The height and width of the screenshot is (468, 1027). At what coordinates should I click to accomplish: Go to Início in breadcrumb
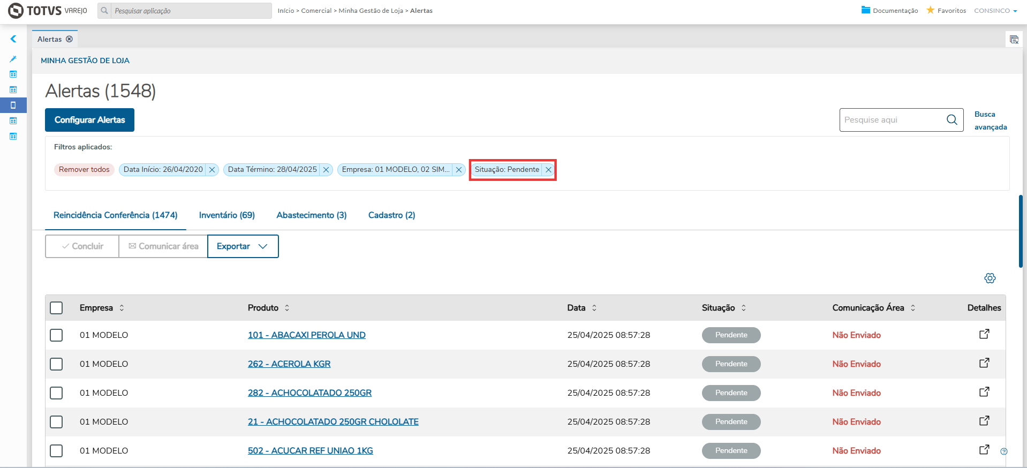(286, 11)
